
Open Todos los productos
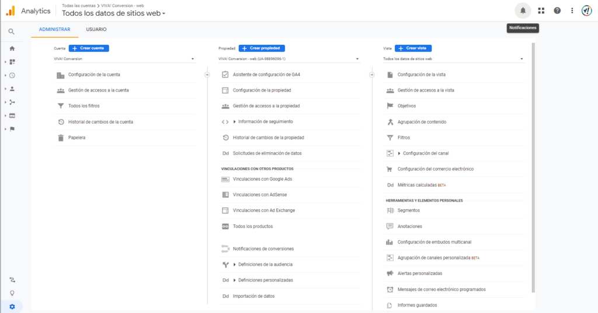(253, 226)
